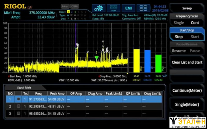Viewport: 207px width, 129px height.
Task: Click the CISPR indicator badge
Action: pos(75,6)
